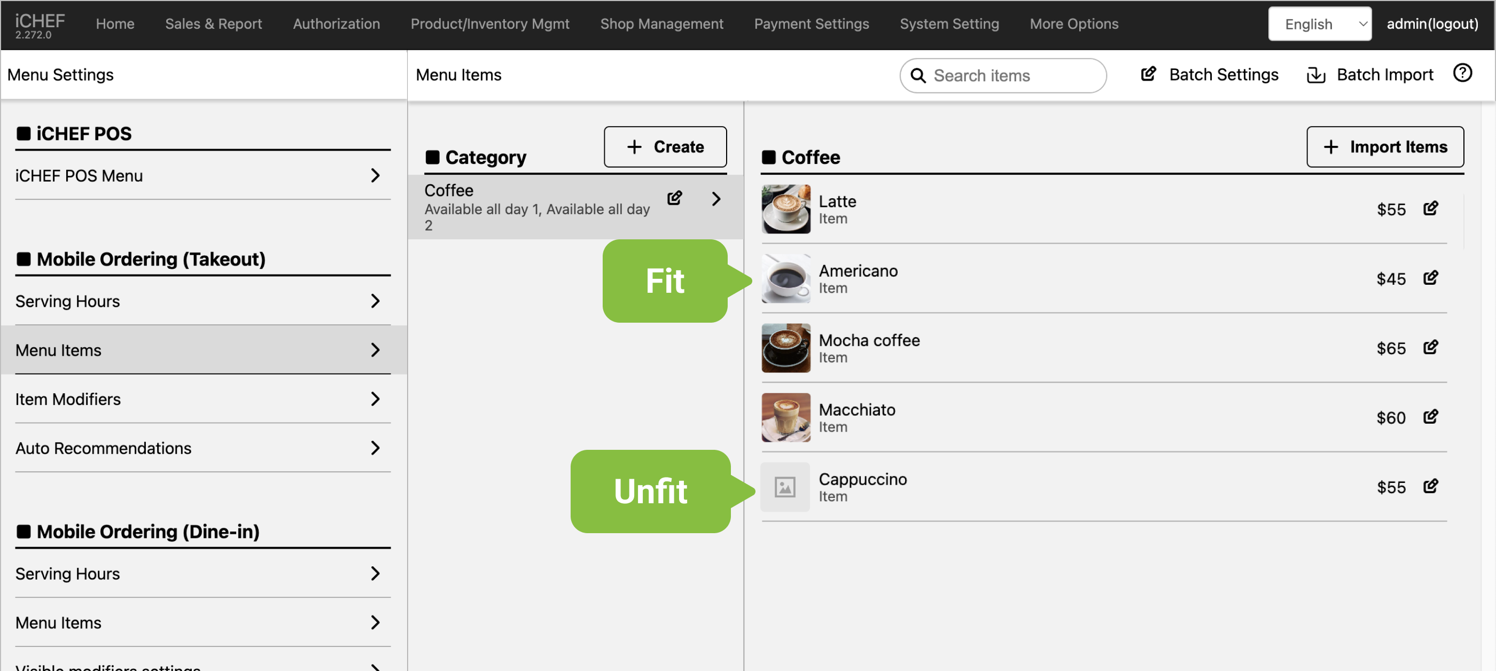
Task: Click the Batch Import download icon
Action: (x=1315, y=75)
